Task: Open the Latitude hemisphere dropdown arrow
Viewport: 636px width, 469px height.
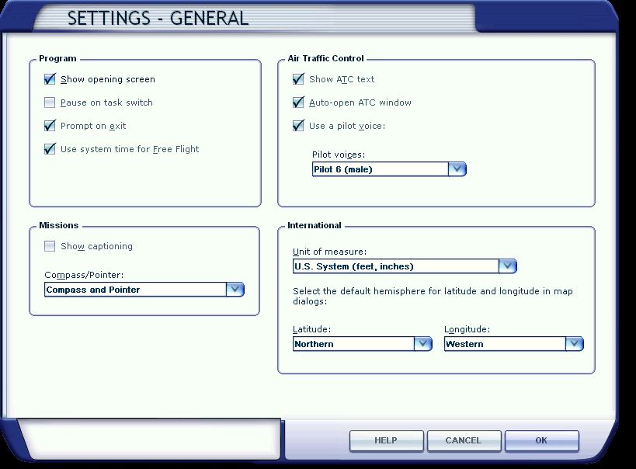Action: [423, 344]
